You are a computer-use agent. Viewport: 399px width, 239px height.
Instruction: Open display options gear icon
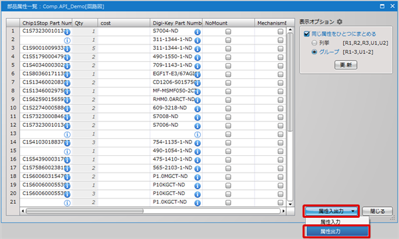[x=339, y=22]
